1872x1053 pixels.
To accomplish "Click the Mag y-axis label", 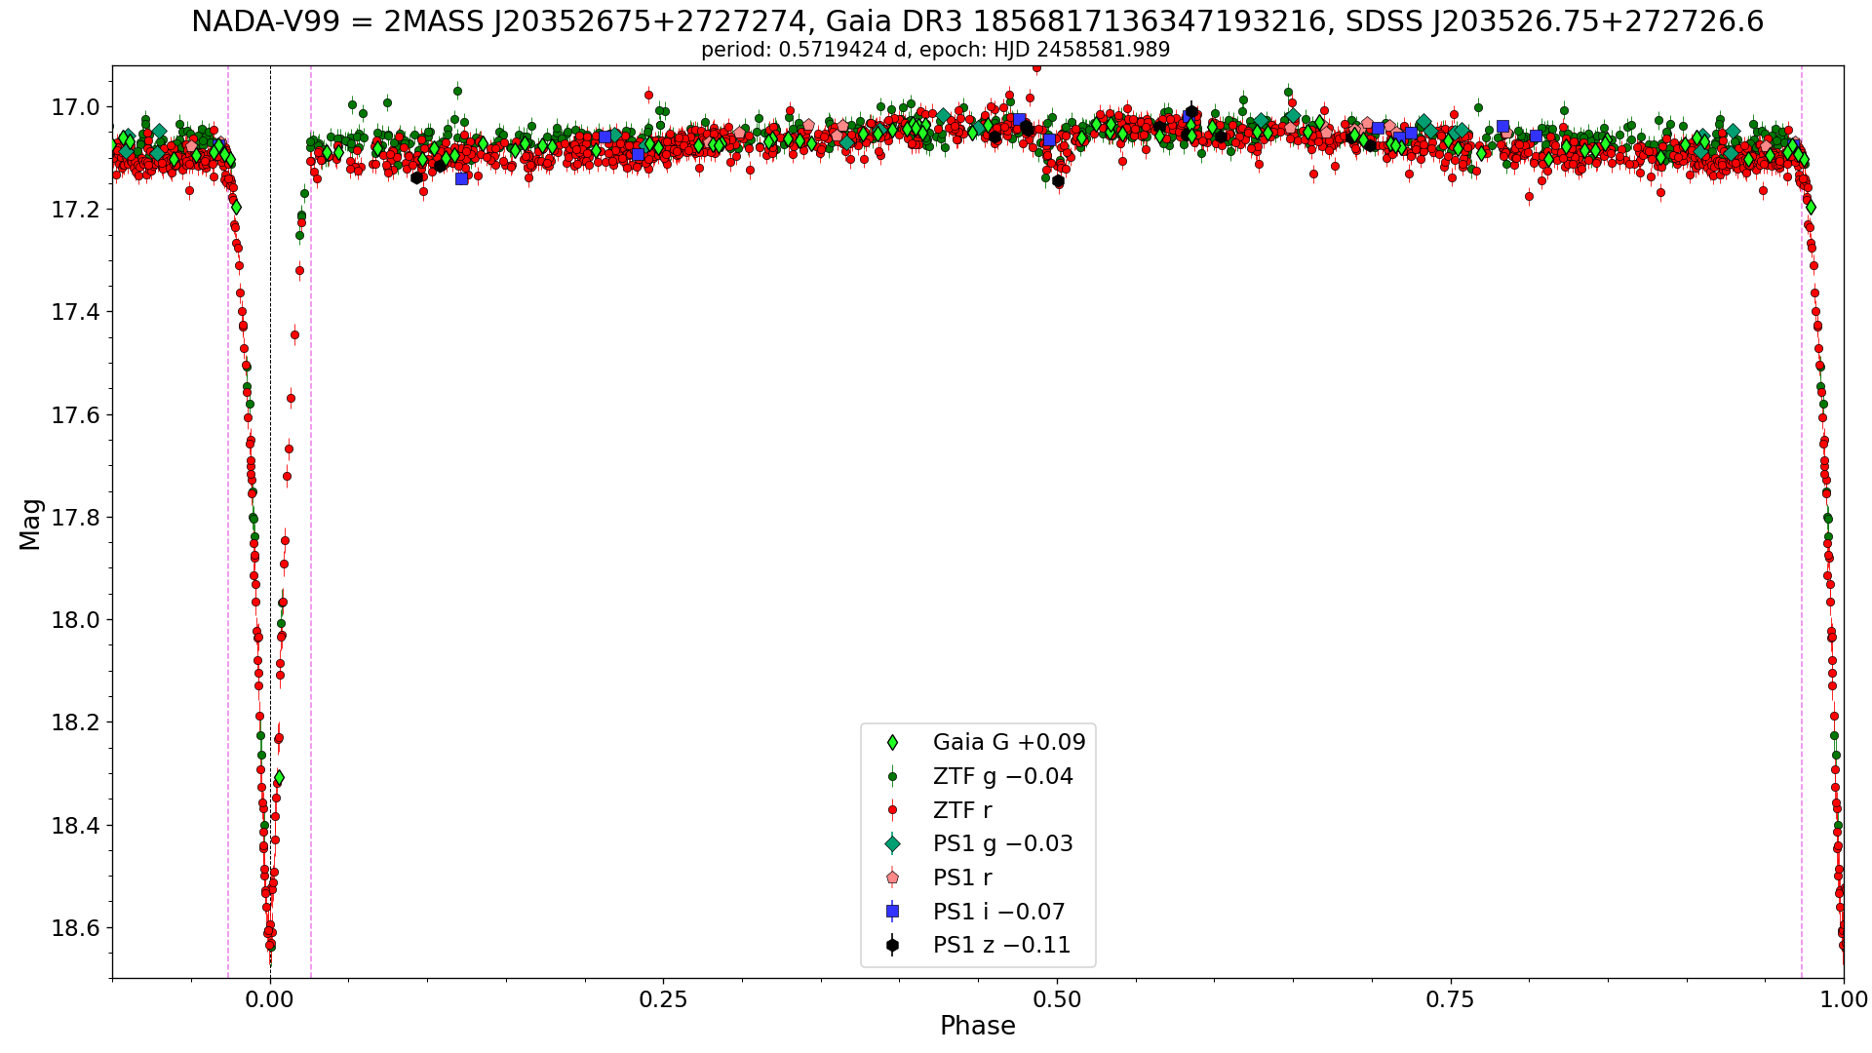I will 30,524.
